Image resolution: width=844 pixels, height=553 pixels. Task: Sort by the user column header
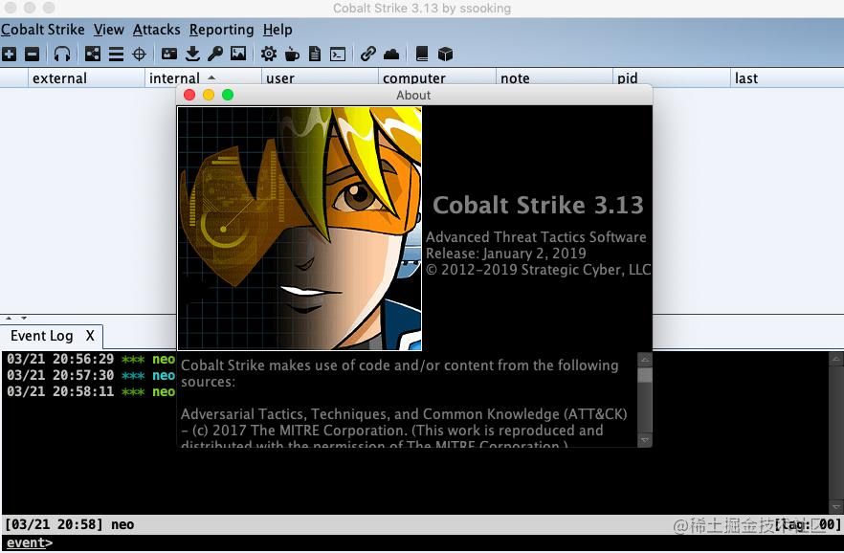coord(320,78)
